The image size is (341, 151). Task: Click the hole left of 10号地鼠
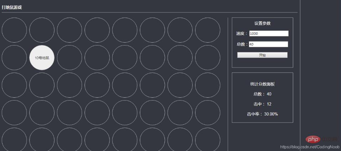point(14,58)
